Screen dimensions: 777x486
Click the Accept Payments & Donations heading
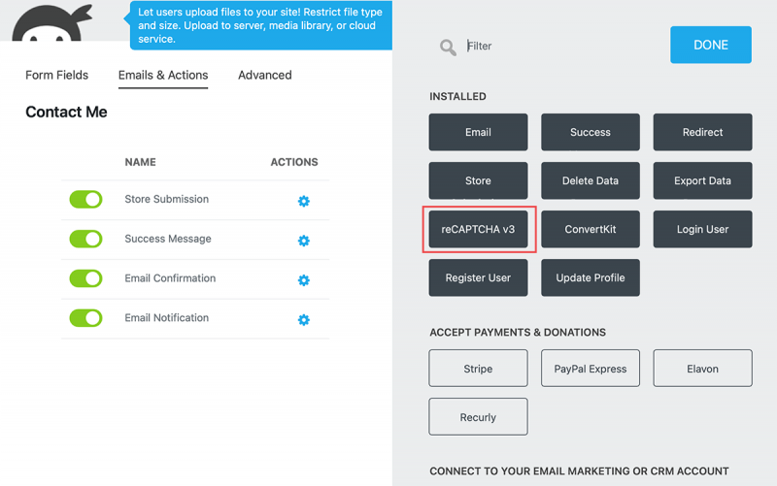(518, 332)
